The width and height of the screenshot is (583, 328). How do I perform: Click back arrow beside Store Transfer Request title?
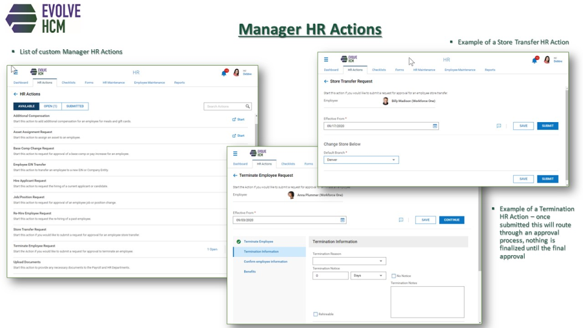326,81
